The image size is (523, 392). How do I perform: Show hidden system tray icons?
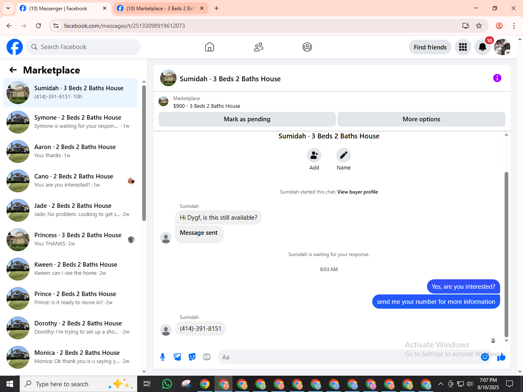pos(440,384)
